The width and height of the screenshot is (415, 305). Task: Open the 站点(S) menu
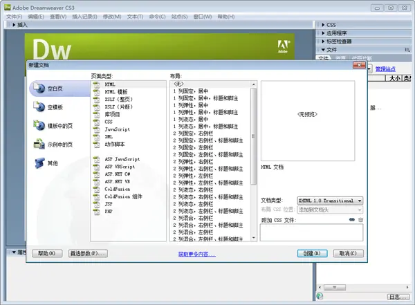tap(179, 17)
